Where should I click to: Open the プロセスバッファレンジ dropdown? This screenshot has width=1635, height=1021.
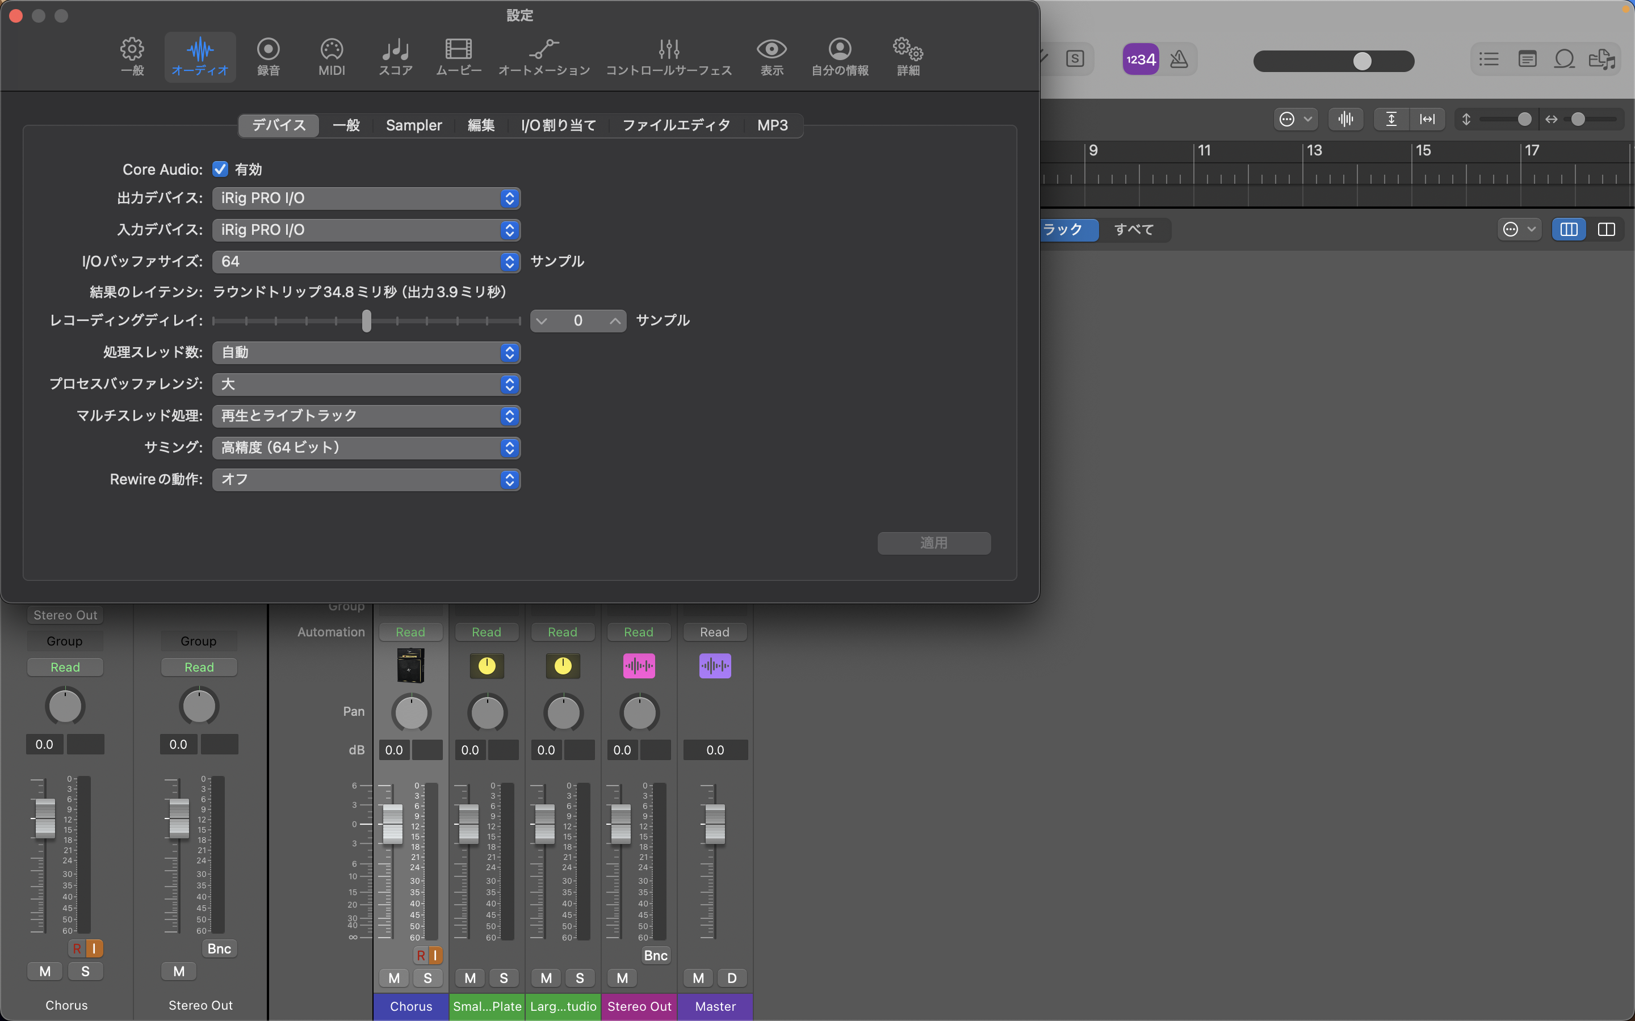(366, 384)
